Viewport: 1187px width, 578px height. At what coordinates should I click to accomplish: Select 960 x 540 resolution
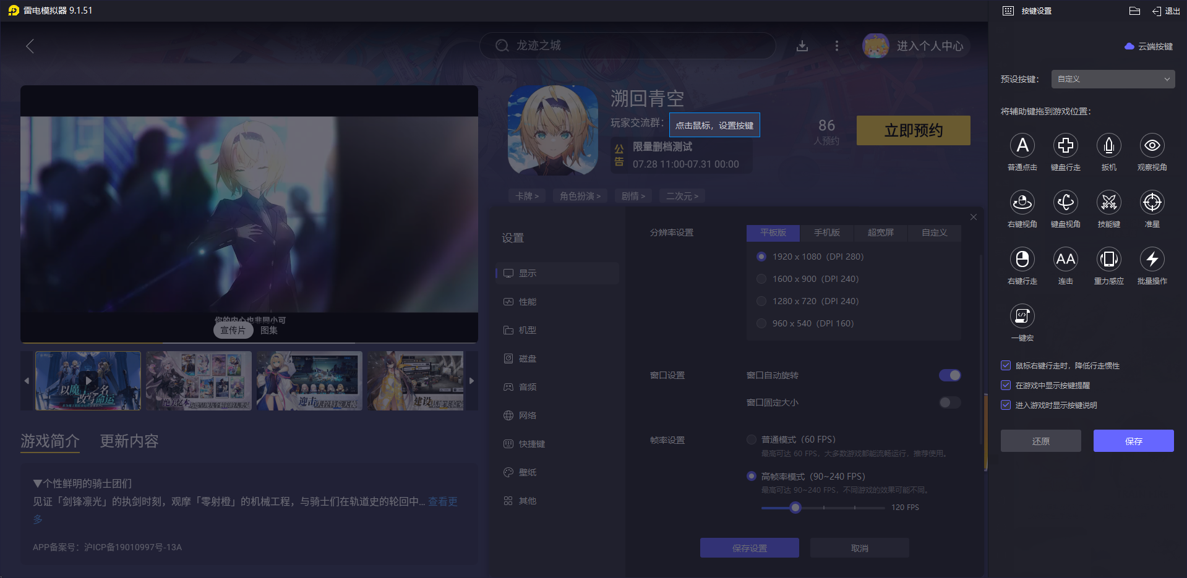(761, 323)
